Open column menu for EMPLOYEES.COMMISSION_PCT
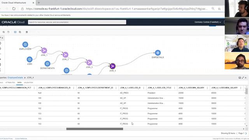Screen dimensions: 249x140 34,88
